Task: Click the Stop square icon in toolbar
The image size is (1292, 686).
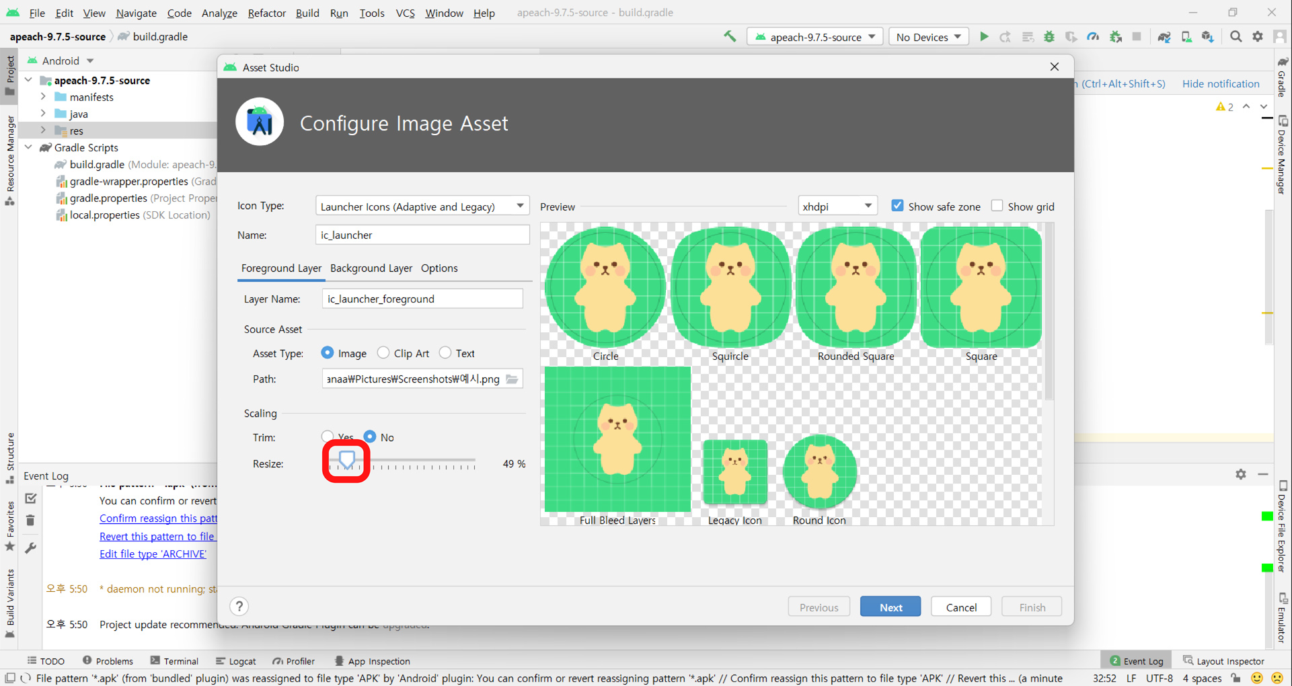Action: point(1137,36)
